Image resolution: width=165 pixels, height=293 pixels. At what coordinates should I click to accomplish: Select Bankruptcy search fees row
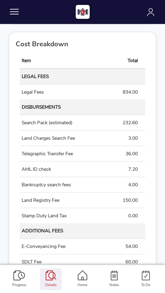[82, 185]
